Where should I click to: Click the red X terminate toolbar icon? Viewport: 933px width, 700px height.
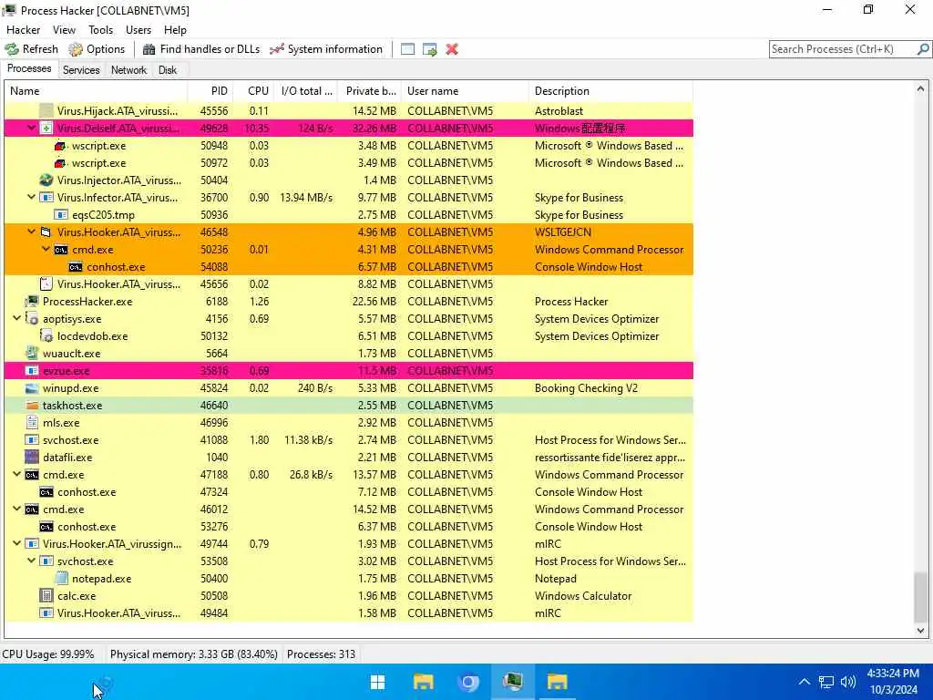pos(452,49)
